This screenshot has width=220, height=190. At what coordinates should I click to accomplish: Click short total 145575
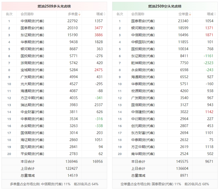click(182, 162)
